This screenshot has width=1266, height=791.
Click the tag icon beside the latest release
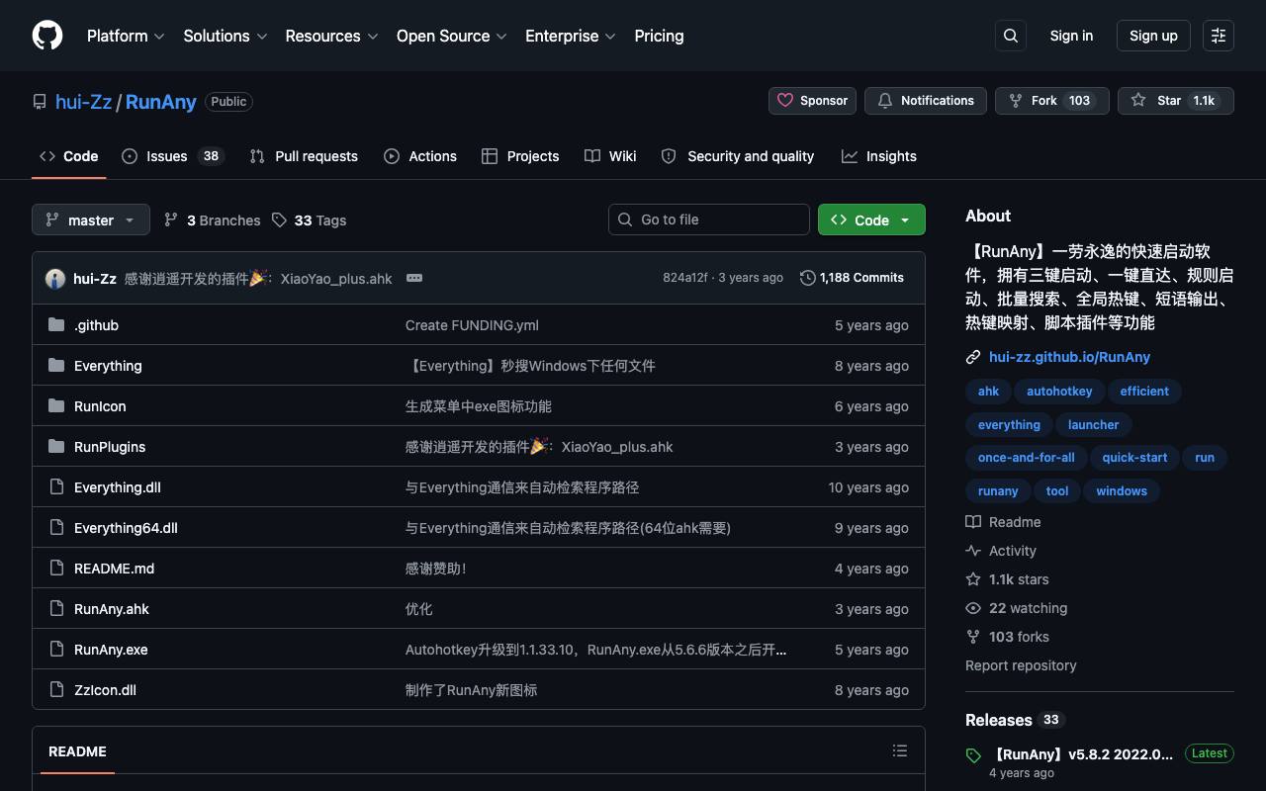pyautogui.click(x=974, y=756)
